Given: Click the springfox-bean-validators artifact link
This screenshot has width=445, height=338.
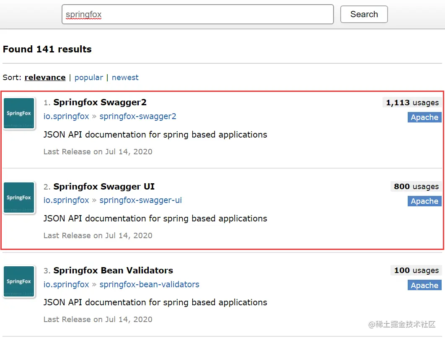Looking at the screenshot, I should pyautogui.click(x=149, y=284).
